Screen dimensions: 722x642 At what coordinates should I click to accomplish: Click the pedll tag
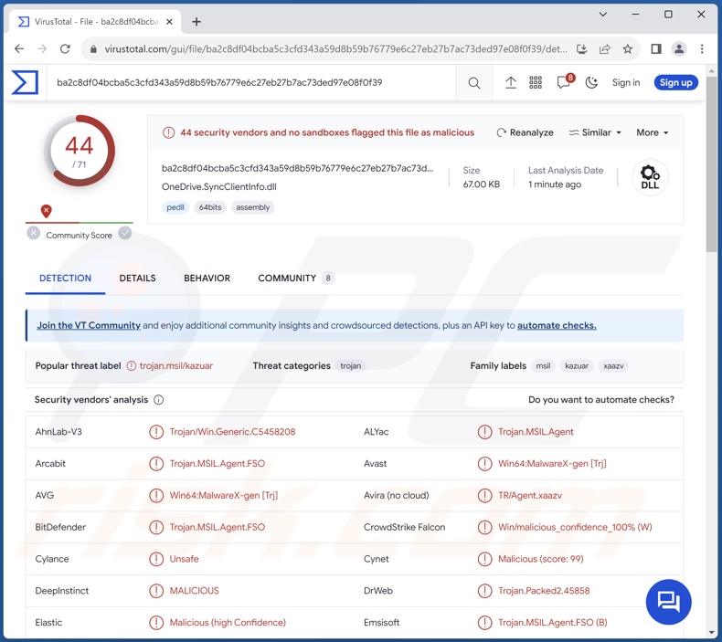coord(175,207)
